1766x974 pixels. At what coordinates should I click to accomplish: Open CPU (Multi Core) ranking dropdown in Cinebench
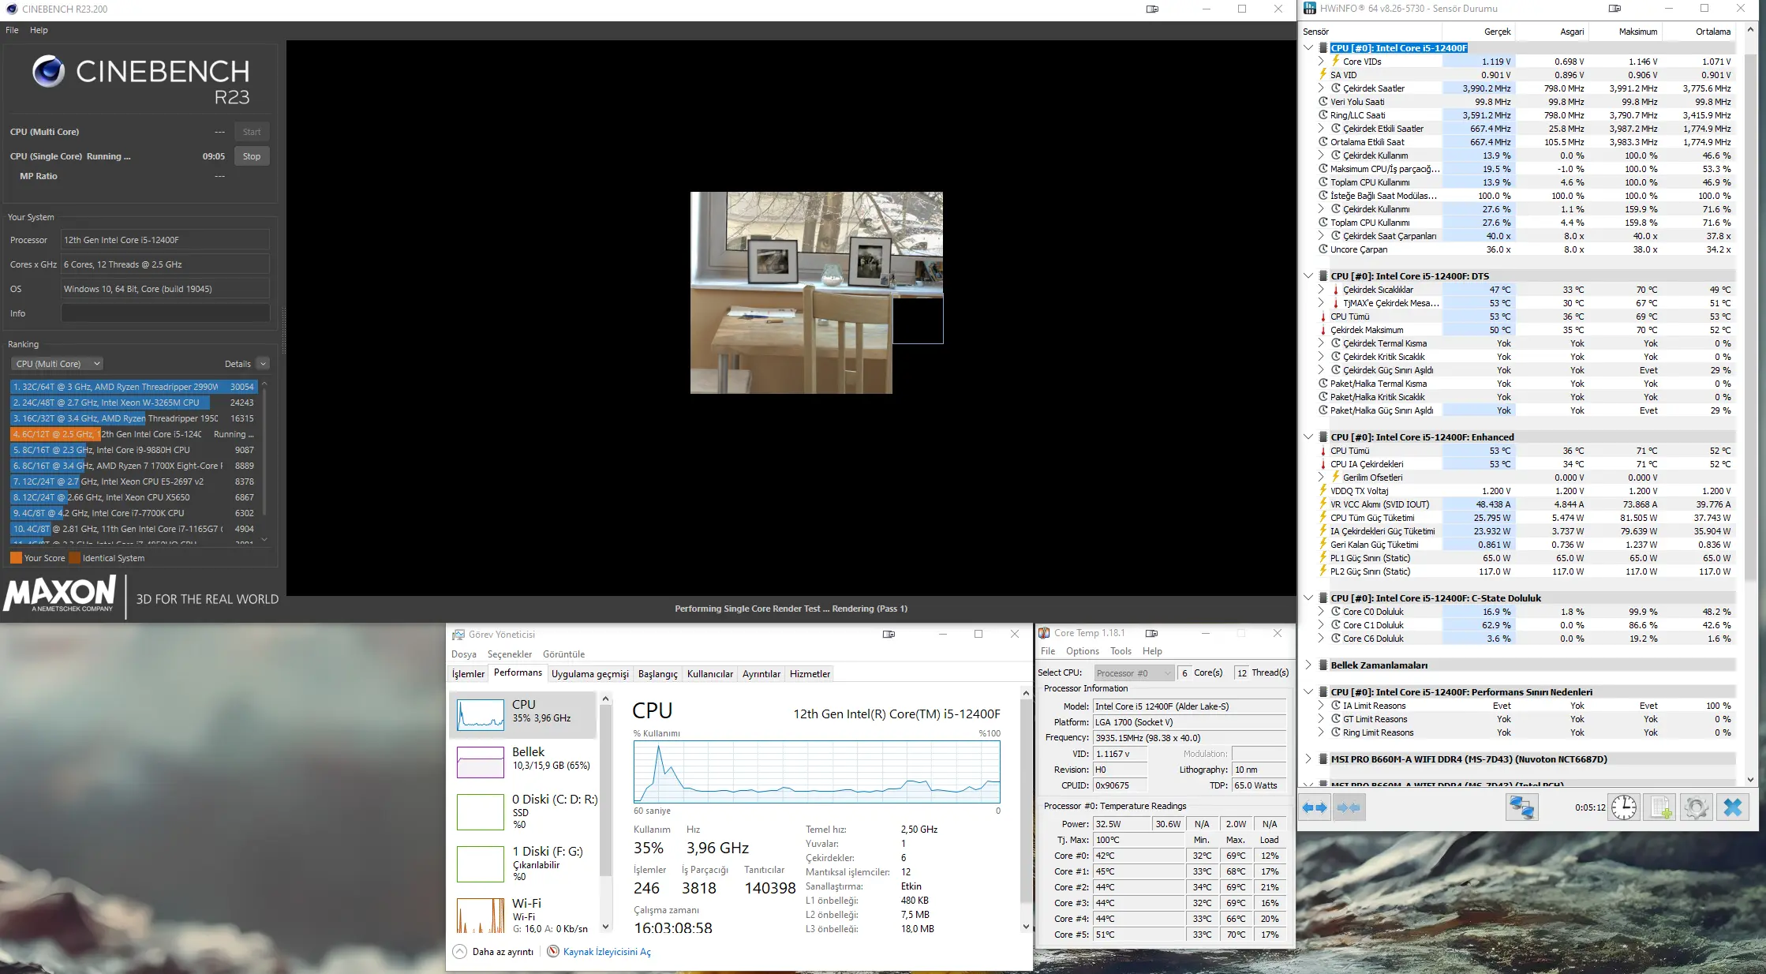[58, 364]
